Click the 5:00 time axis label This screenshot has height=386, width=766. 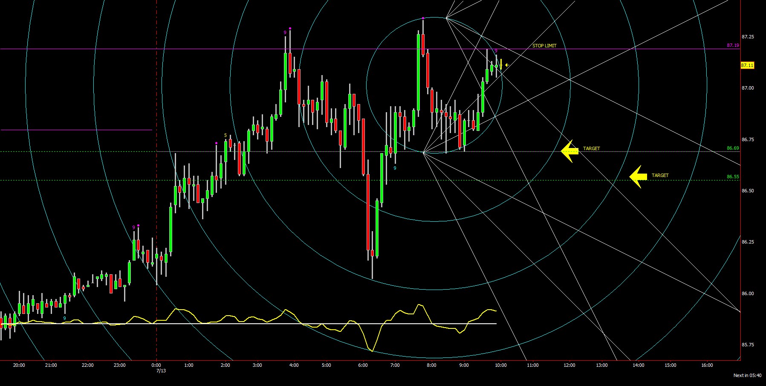[326, 365]
